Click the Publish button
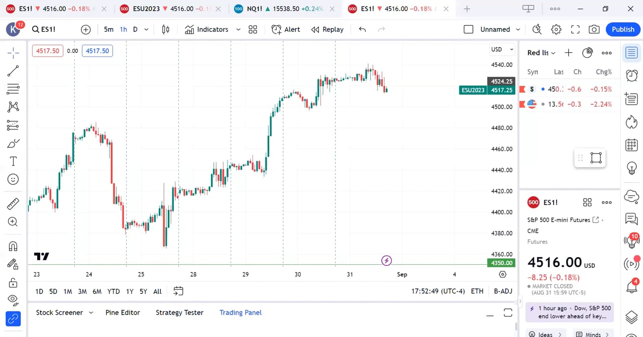643x337 pixels. pyautogui.click(x=623, y=29)
